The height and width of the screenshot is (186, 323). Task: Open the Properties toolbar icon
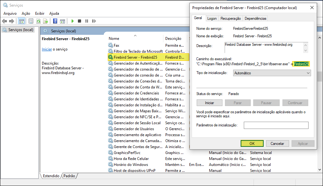tap(31, 21)
